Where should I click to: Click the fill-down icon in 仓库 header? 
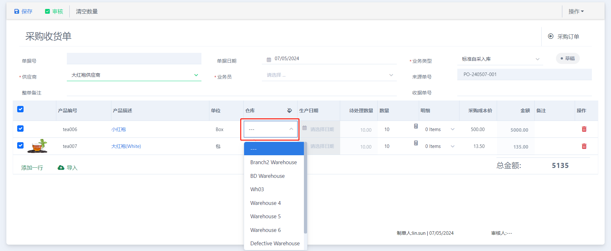(290, 110)
